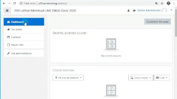Click the page vertical scrollbar

click(x=176, y=23)
